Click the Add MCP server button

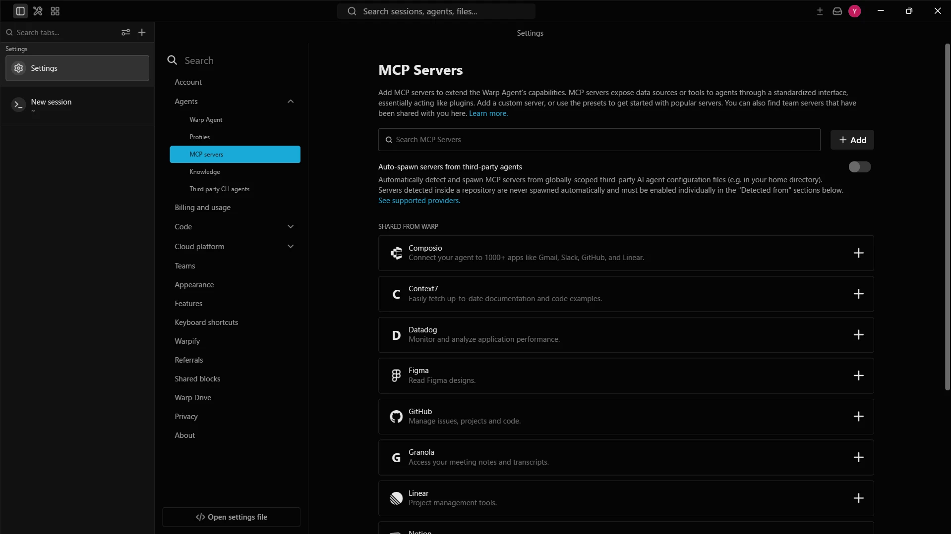tap(852, 140)
